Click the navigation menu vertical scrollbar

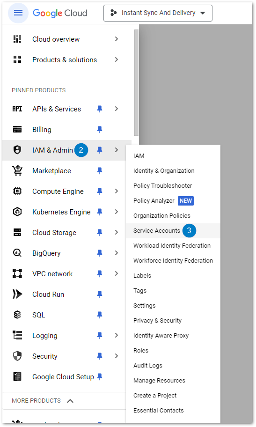(136, 82)
